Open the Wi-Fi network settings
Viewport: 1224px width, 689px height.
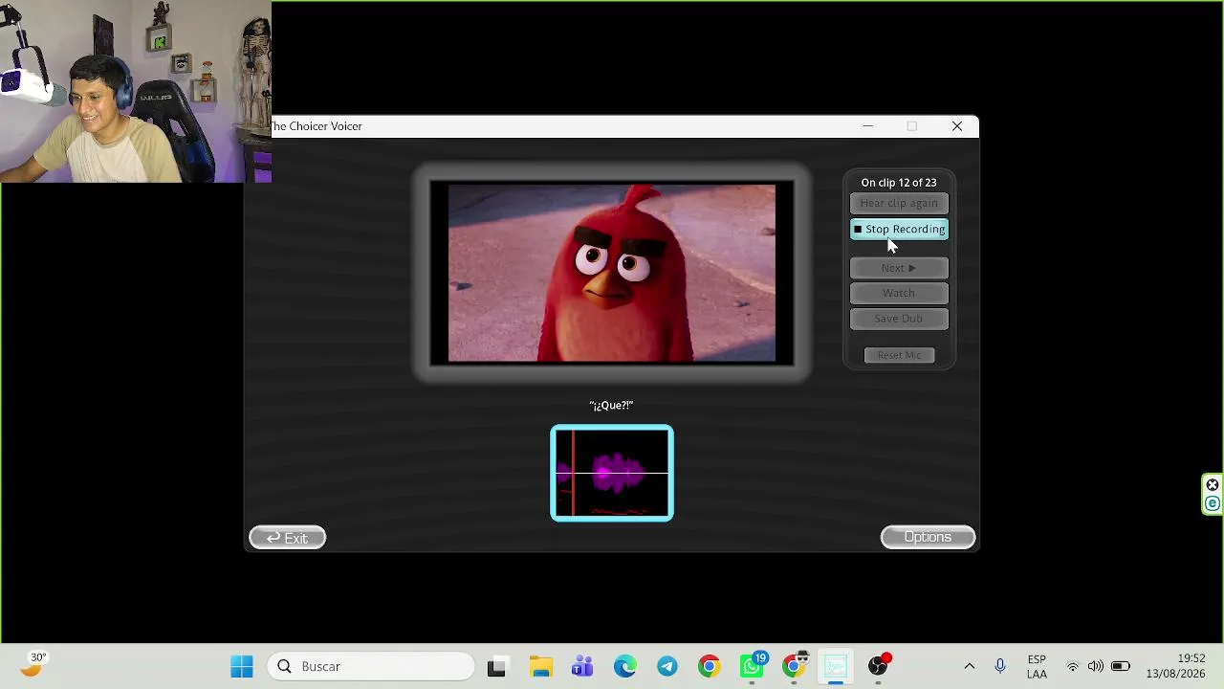click(x=1073, y=666)
